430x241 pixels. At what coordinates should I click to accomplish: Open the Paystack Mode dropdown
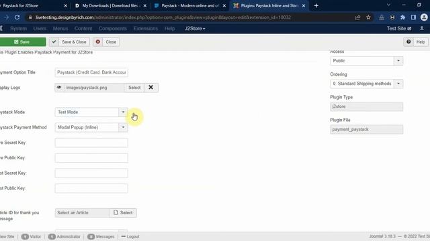[x=91, y=112]
